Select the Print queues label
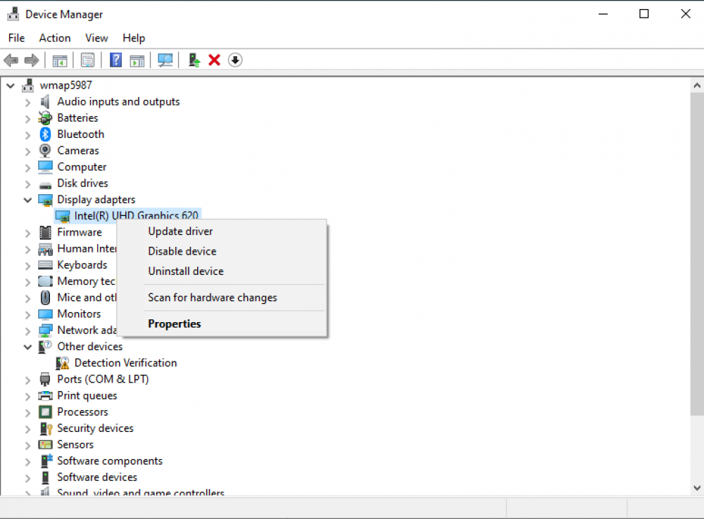 (x=87, y=396)
